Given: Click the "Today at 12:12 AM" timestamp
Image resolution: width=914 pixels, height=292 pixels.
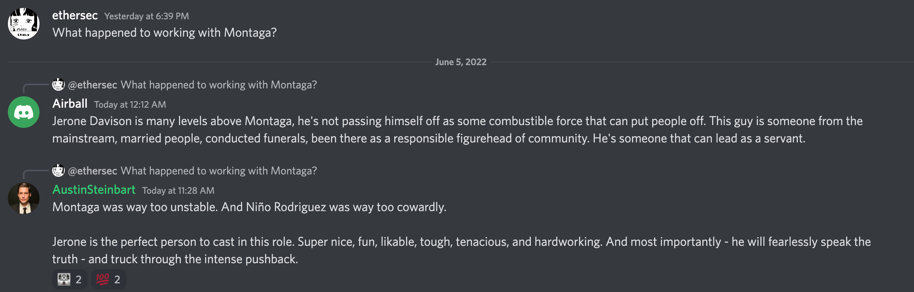Looking at the screenshot, I should tap(130, 105).
